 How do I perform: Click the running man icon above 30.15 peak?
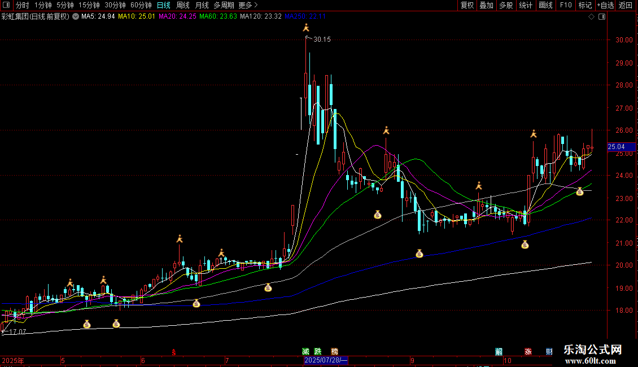(306, 28)
